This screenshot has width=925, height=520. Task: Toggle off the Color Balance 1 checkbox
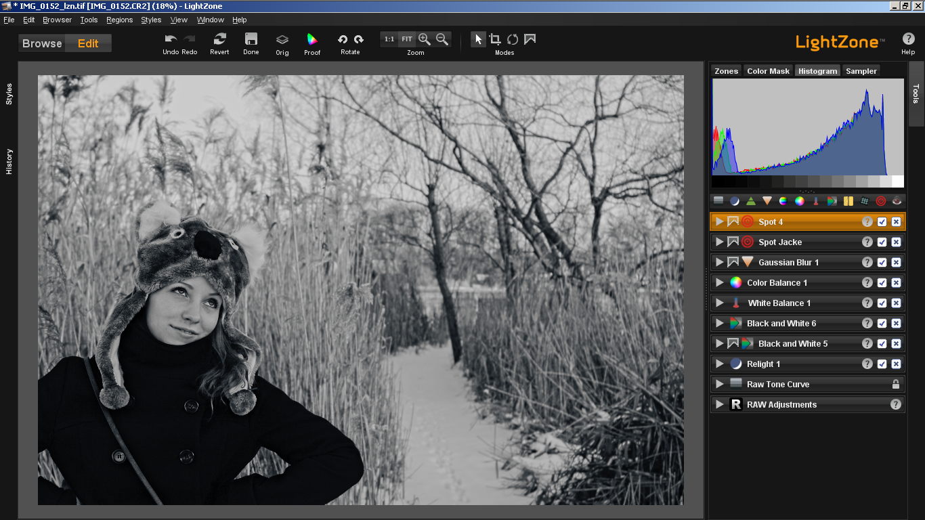point(882,282)
